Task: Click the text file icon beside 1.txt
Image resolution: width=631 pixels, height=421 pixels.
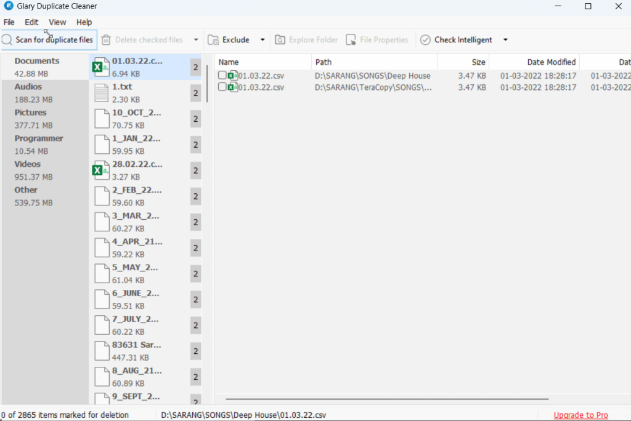Action: click(x=102, y=93)
